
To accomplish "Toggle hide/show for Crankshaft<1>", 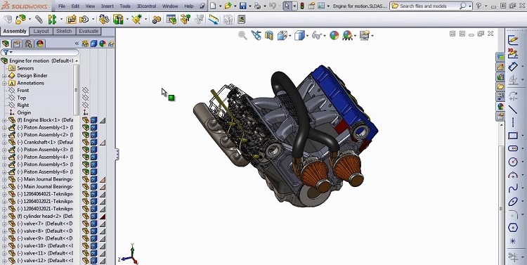I will click(86, 142).
